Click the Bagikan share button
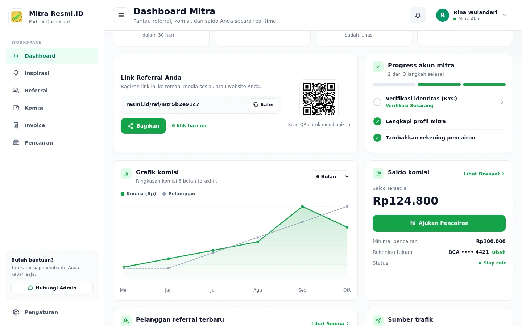522x326 pixels. coord(143,126)
